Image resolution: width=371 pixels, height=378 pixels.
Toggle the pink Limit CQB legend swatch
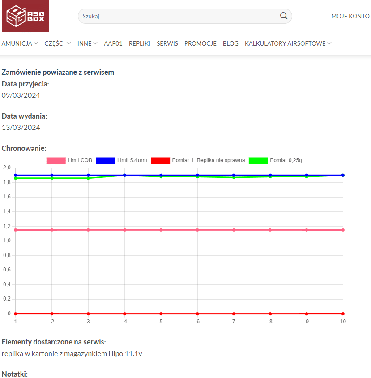pos(56,160)
